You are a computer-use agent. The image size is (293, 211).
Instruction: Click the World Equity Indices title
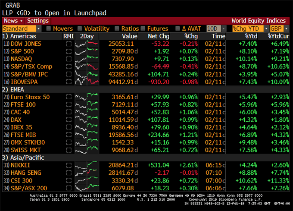coord(259,21)
